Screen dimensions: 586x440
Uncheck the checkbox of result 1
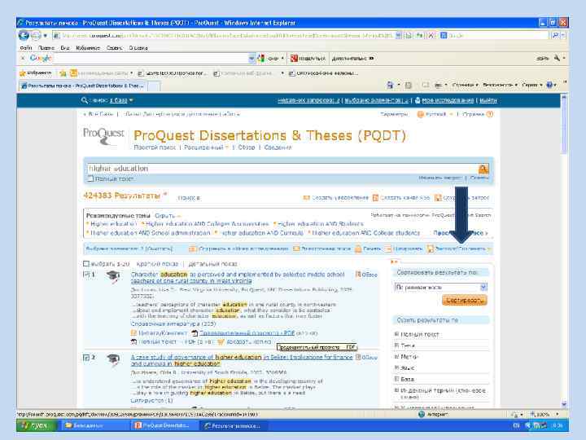pos(86,275)
